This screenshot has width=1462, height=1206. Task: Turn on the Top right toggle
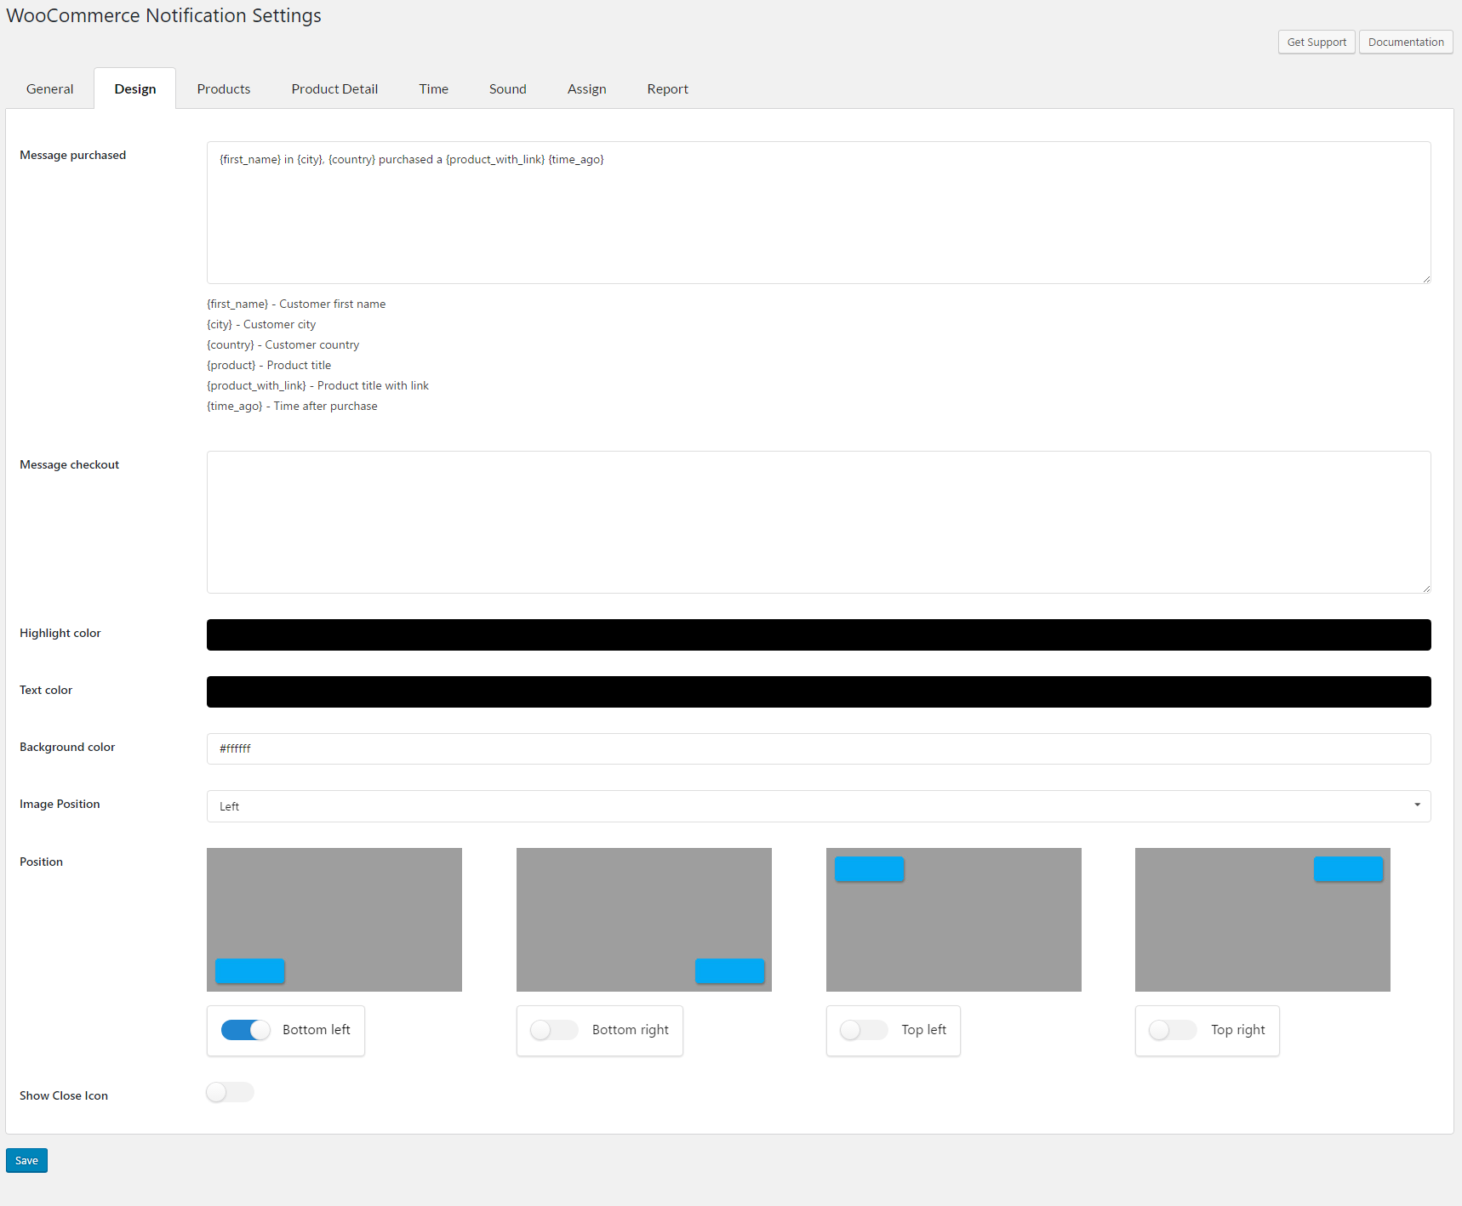click(1173, 1030)
